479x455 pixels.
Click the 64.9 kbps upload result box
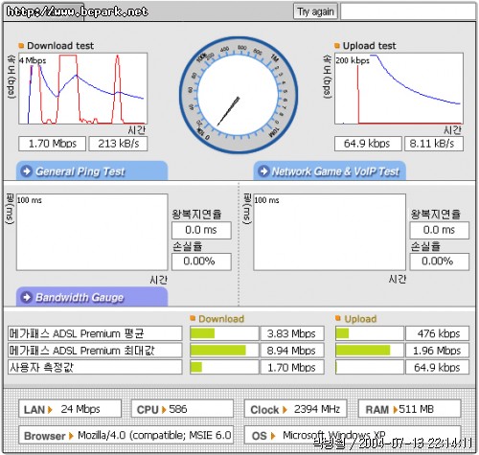[x=368, y=144]
